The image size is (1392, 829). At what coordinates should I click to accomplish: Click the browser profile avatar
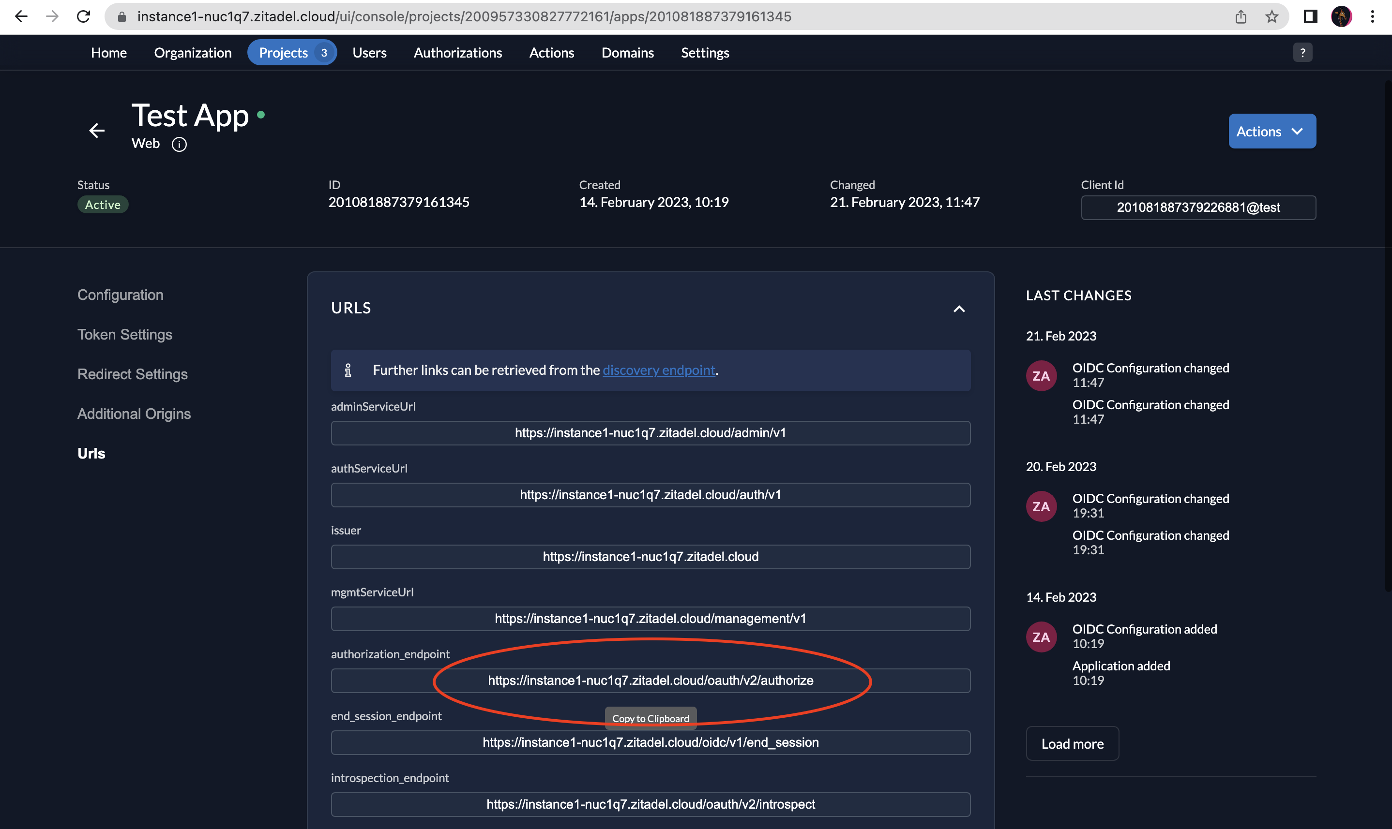tap(1342, 16)
